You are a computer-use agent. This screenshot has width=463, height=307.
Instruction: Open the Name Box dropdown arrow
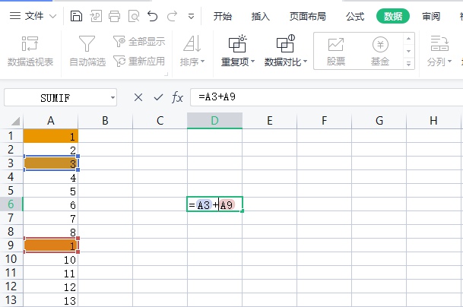pos(113,97)
